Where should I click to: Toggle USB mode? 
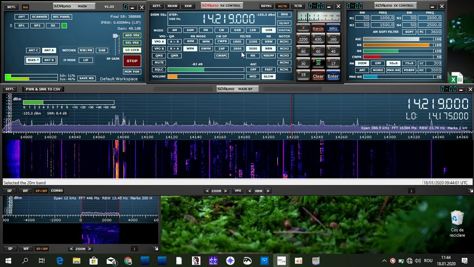[268, 30]
